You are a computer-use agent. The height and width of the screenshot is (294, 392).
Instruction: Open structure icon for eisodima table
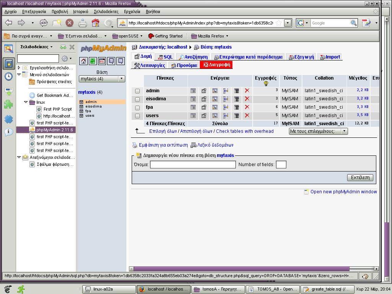204,99
